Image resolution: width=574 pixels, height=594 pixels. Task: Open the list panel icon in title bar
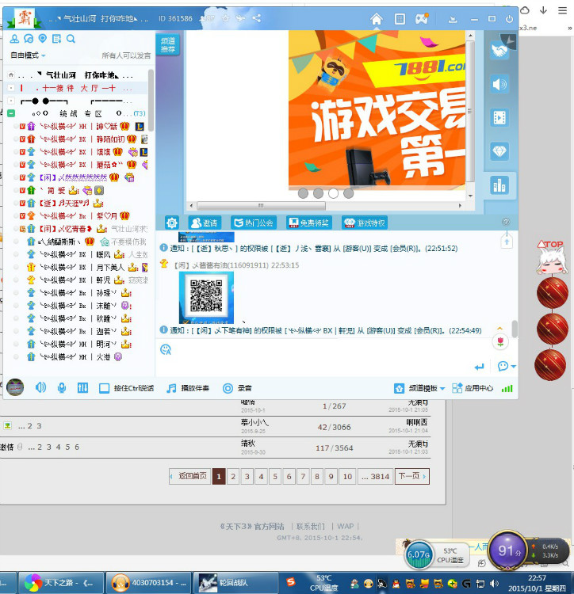coord(400,18)
